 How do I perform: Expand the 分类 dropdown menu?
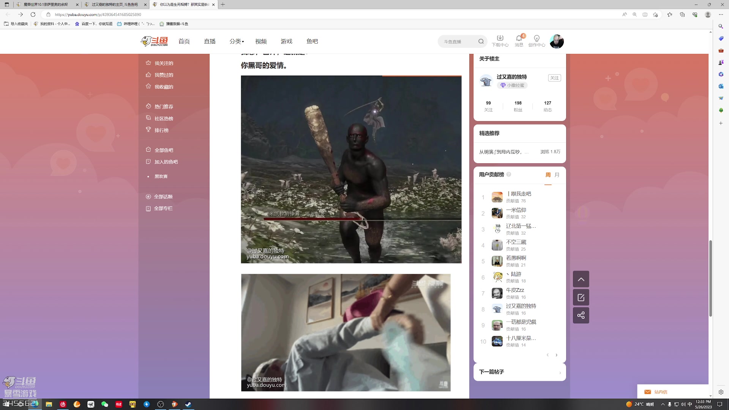point(237,41)
